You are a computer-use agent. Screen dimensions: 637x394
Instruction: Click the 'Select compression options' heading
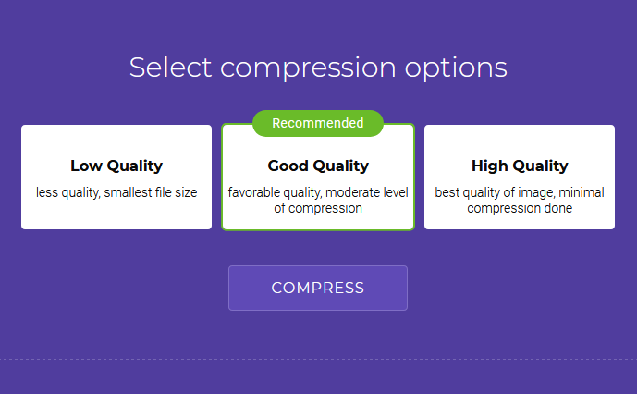pos(318,68)
